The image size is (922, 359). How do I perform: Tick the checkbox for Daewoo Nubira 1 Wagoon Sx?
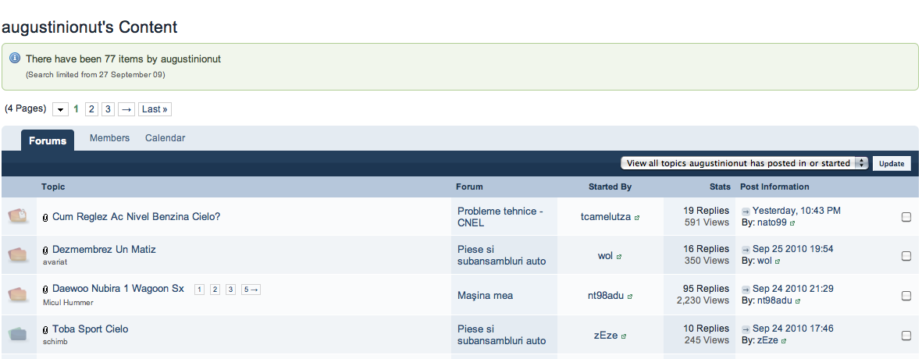click(906, 296)
